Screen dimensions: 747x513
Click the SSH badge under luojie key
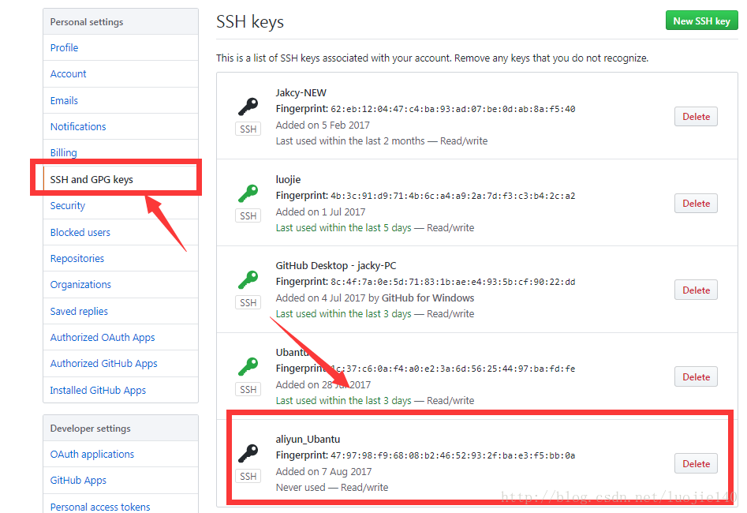coord(248,216)
